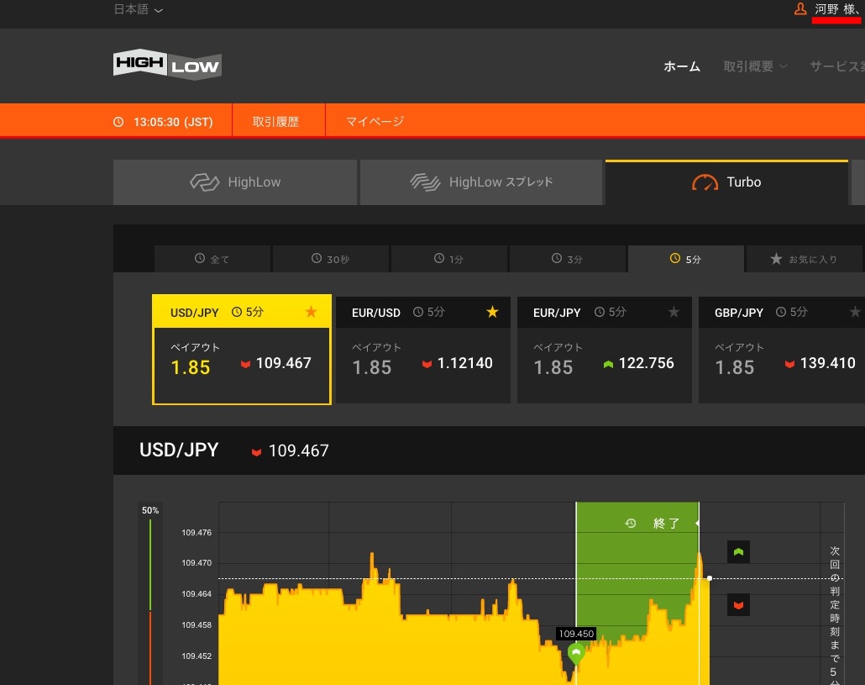This screenshot has width=865, height=685.
Task: Click the red down arrow beside 109.467 header
Action: tap(256, 452)
